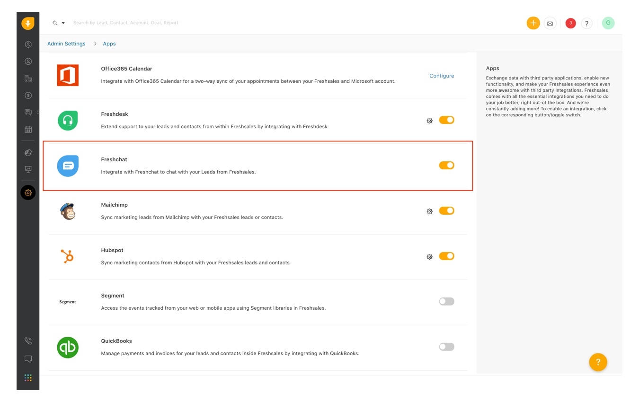This screenshot has height=402, width=639.
Task: Select Admin Settings in the breadcrumb
Action: tap(66, 44)
